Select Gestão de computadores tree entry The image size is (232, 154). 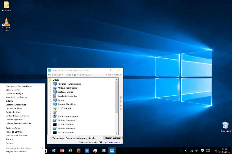click(x=68, y=116)
